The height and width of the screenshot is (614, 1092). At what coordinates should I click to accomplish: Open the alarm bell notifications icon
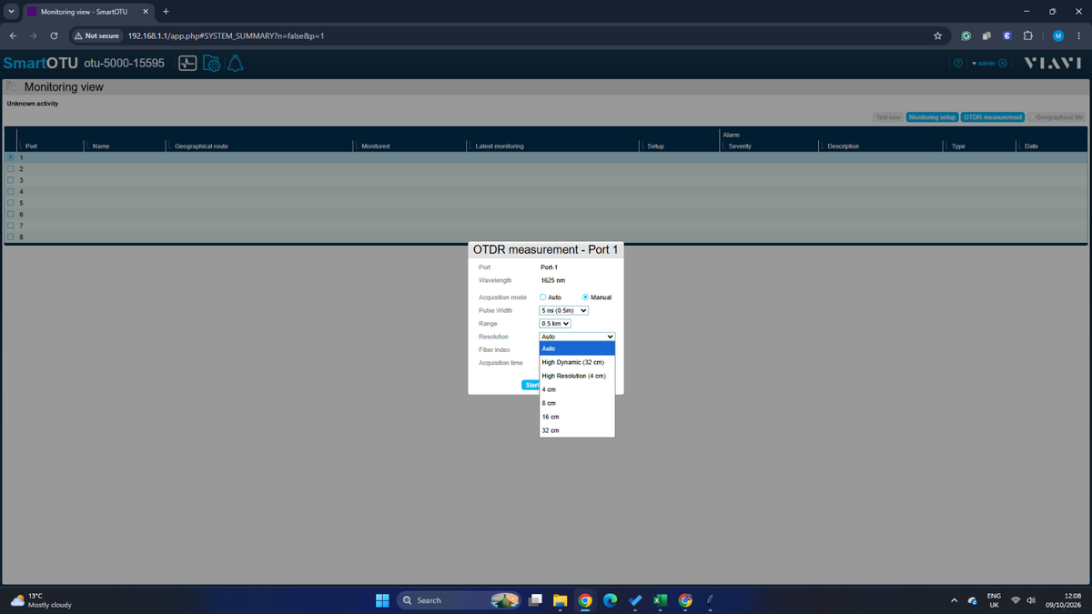(x=234, y=64)
